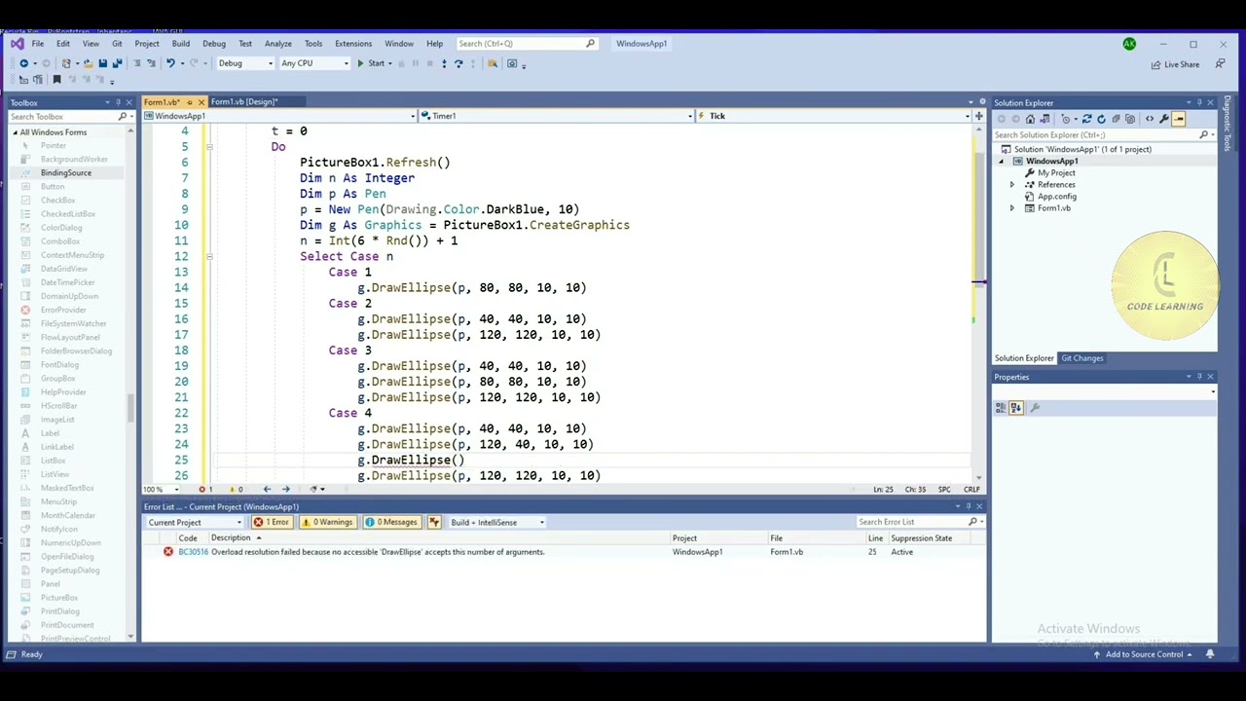Open the Extensions menu
The image size is (1246, 701).
(x=353, y=44)
